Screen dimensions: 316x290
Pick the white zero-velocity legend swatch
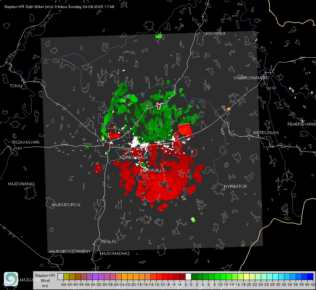(x=188, y=276)
